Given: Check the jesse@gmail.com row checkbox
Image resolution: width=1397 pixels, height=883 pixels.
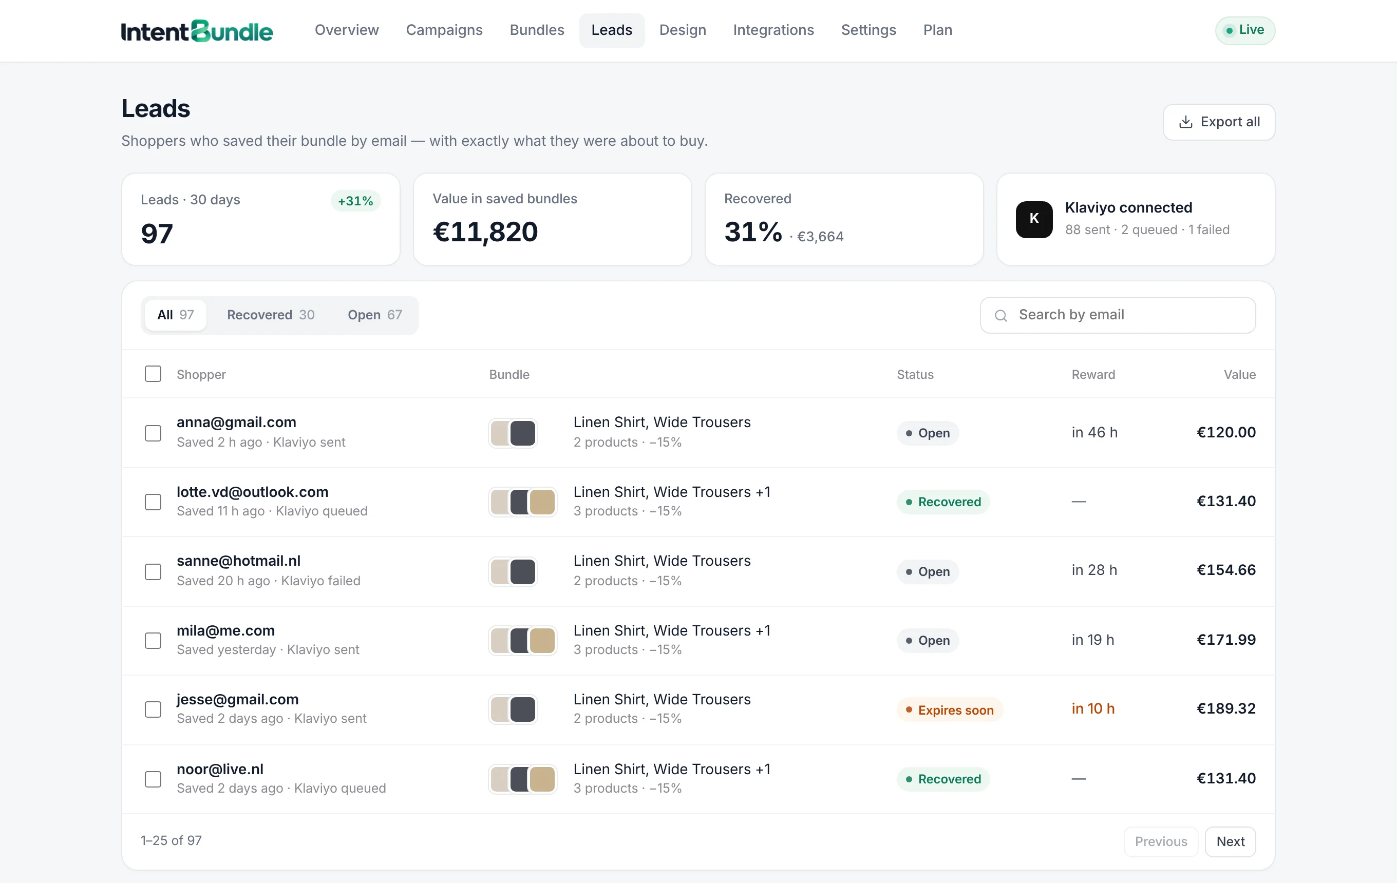Looking at the screenshot, I should (153, 709).
